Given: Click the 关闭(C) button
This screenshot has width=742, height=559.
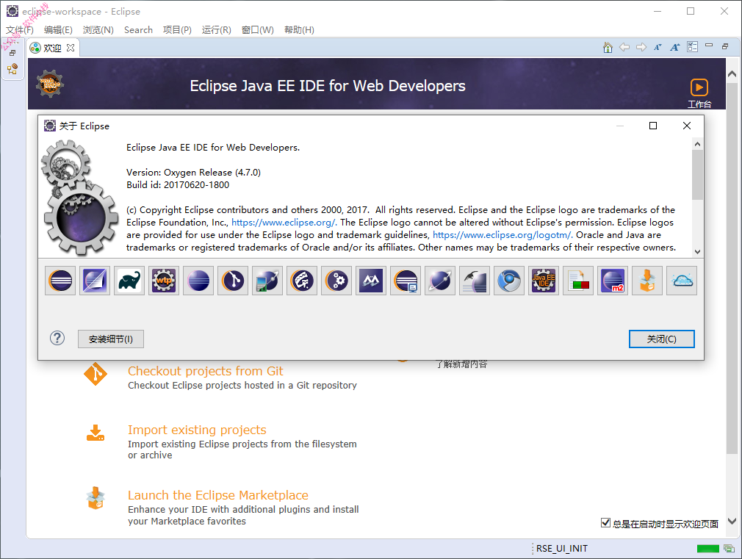Looking at the screenshot, I should coord(661,339).
